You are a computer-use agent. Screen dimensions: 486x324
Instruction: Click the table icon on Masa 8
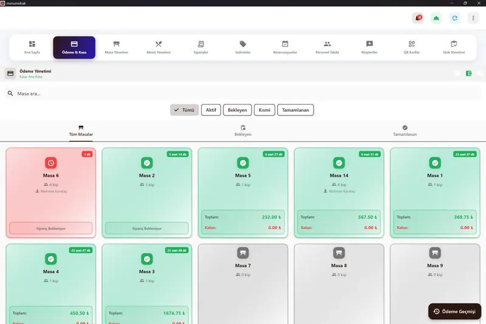(339, 253)
